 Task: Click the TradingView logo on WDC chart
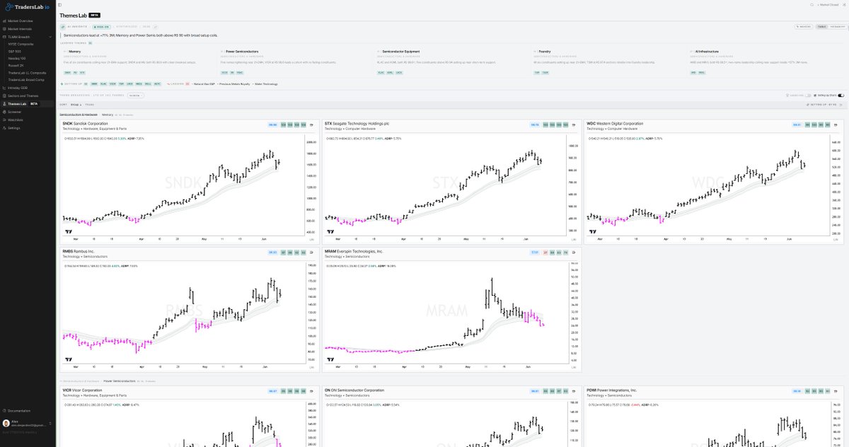[x=592, y=231]
